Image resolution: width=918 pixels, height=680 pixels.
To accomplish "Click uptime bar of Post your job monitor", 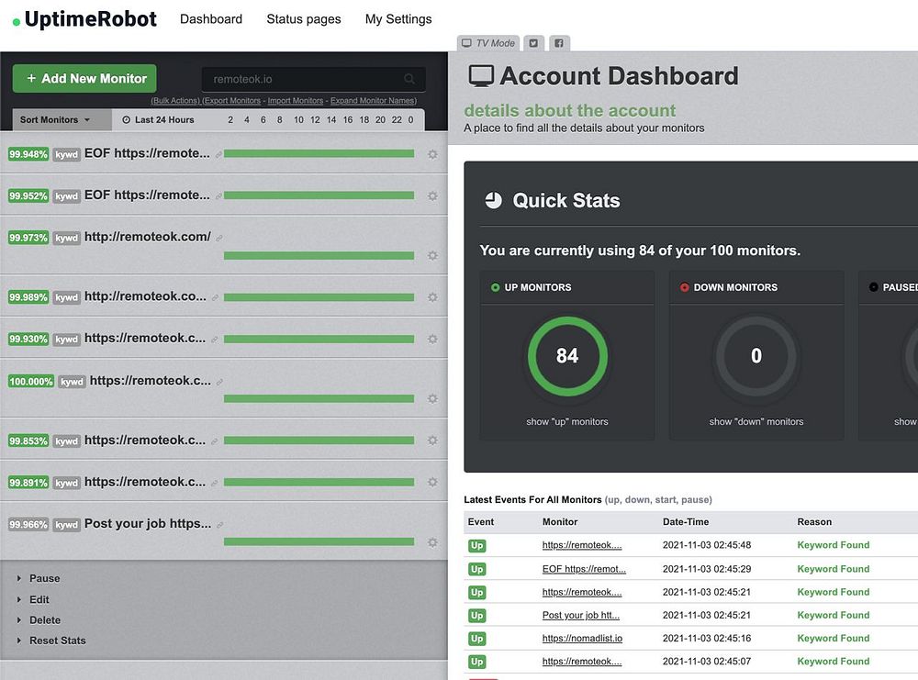I will 319,542.
